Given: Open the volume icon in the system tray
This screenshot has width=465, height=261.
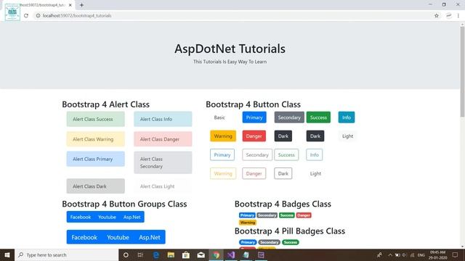Looking at the screenshot, I should point(405,255).
